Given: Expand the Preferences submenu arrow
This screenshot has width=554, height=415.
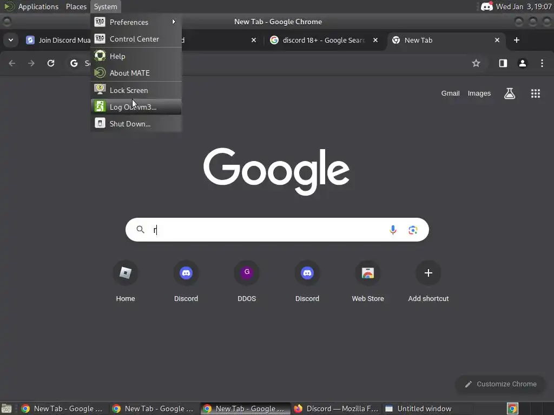Looking at the screenshot, I should (x=174, y=22).
